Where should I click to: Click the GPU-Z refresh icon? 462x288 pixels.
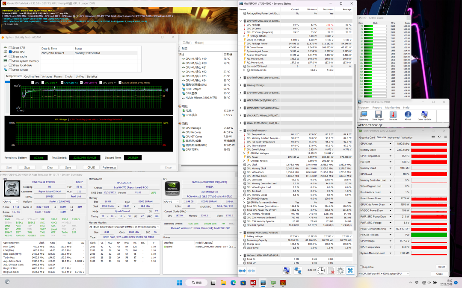click(439, 137)
